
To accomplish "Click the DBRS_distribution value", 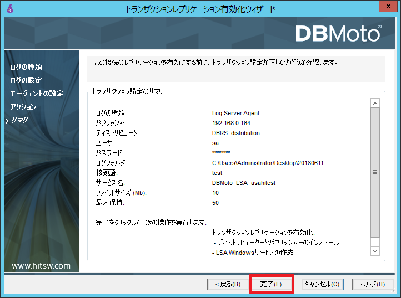I will pyautogui.click(x=236, y=133).
